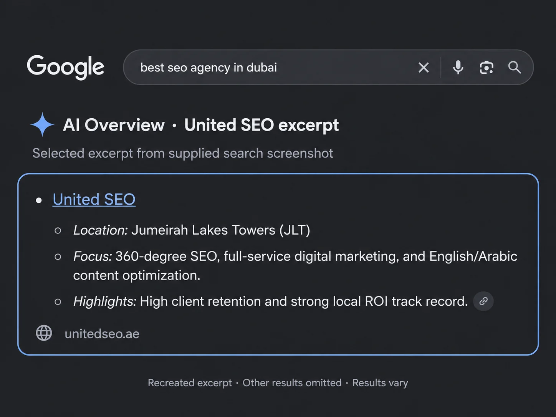This screenshot has width=556, height=417.
Task: Click the 'Focus: 360-degree SEO' description text
Action: [x=295, y=266]
